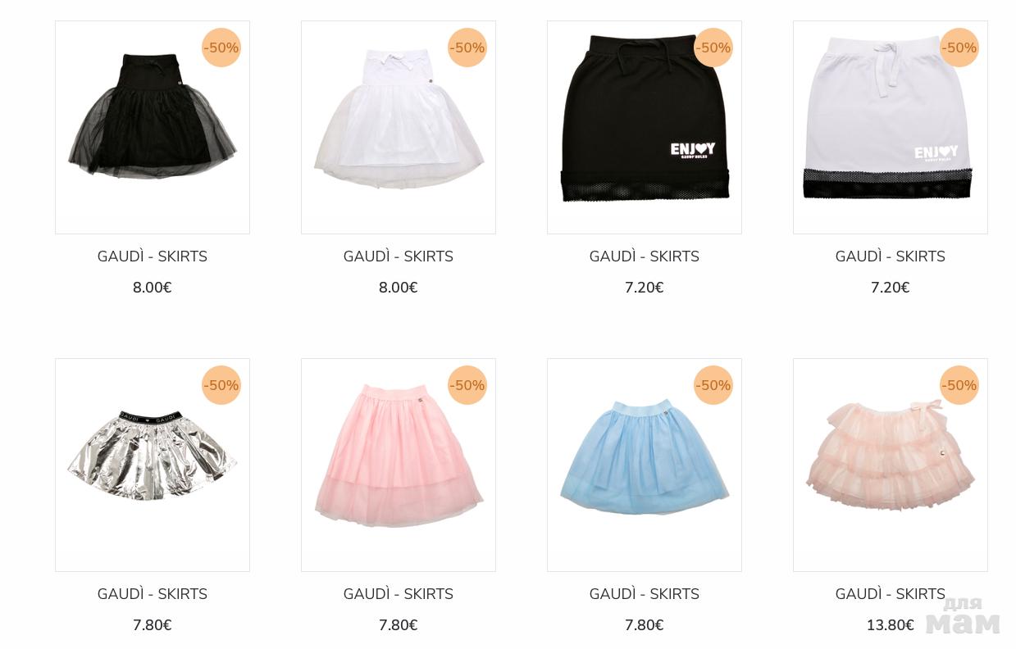Screen dimensions: 1016x649
Task: Click GAUDÌ - SKIRTS title under blue skirt
Action: (645, 594)
